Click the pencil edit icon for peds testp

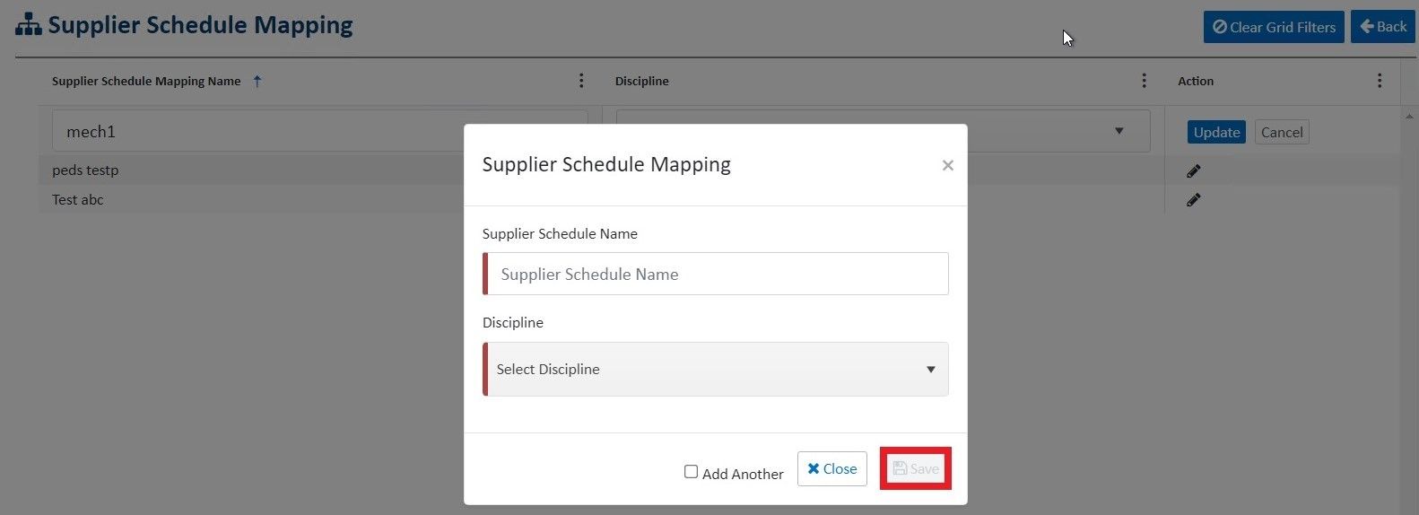tap(1193, 170)
